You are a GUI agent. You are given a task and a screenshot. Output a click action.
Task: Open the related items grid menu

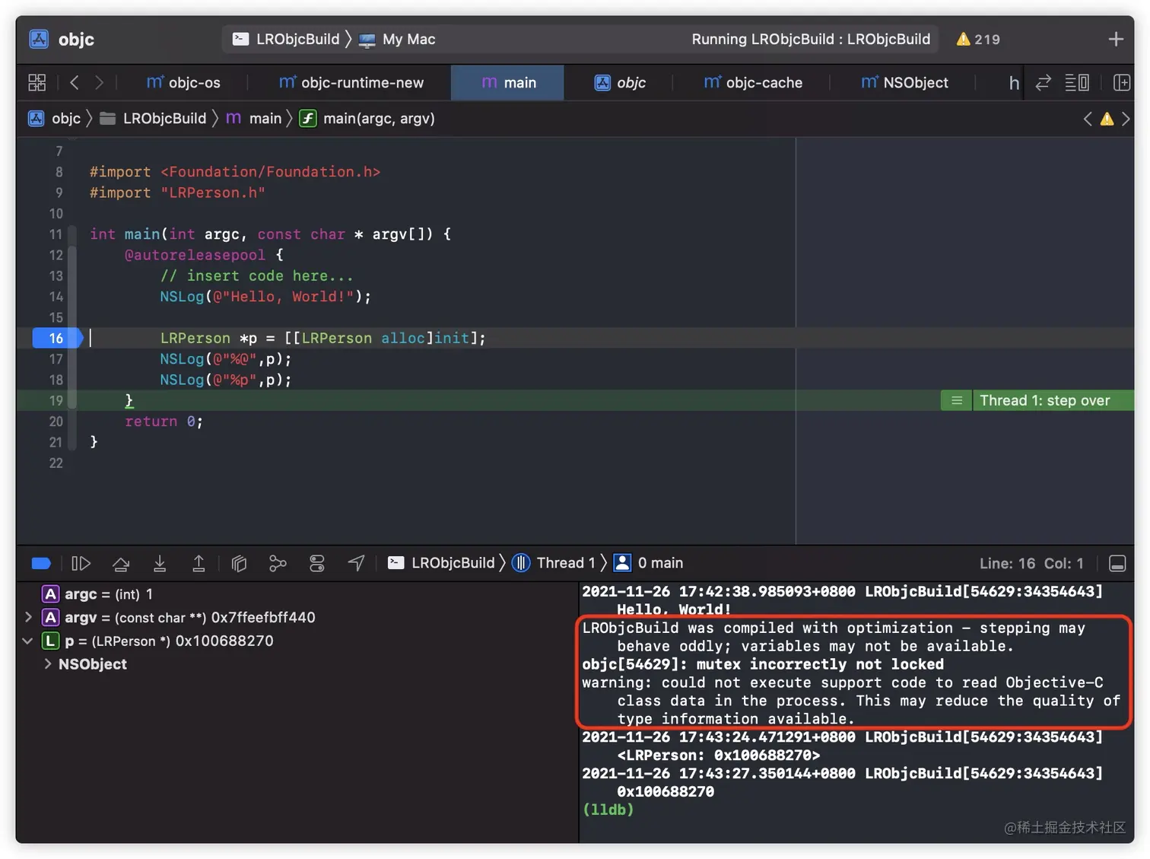[x=37, y=82]
